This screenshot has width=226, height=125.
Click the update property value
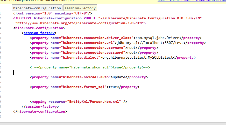[x=119, y=77]
